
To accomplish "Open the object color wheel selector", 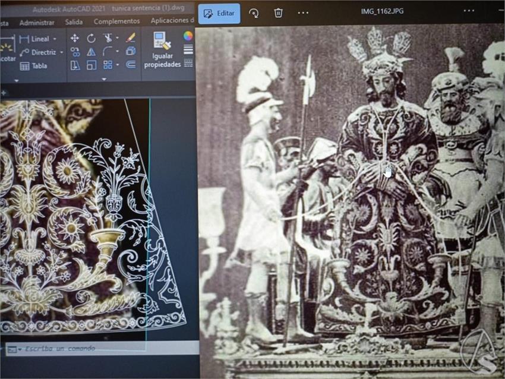I will 188,36.
